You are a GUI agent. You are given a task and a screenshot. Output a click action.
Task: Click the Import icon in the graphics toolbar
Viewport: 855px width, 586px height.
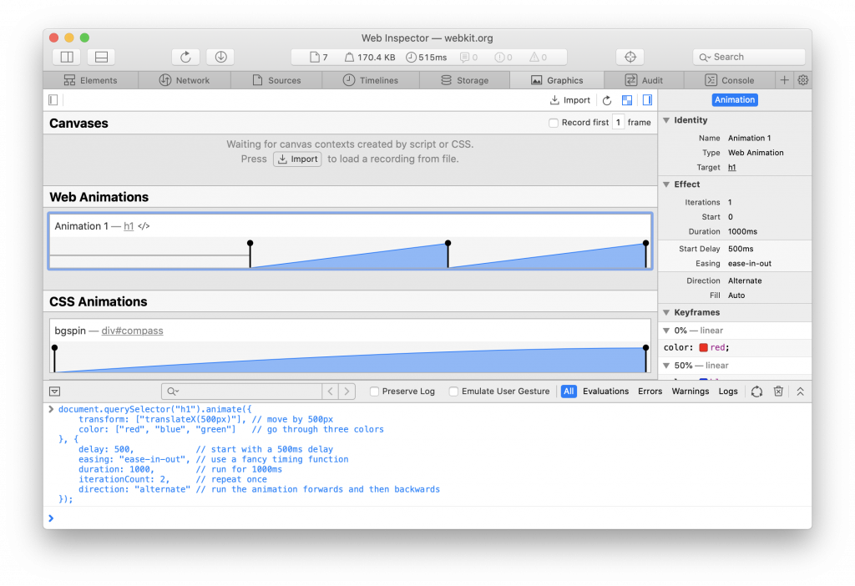coord(569,100)
